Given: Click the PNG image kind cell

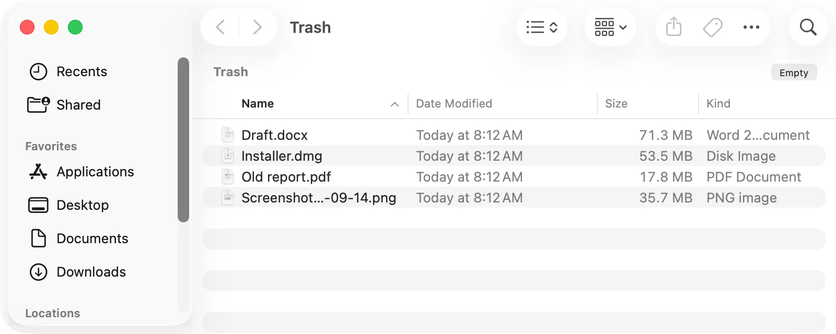Looking at the screenshot, I should 741,198.
